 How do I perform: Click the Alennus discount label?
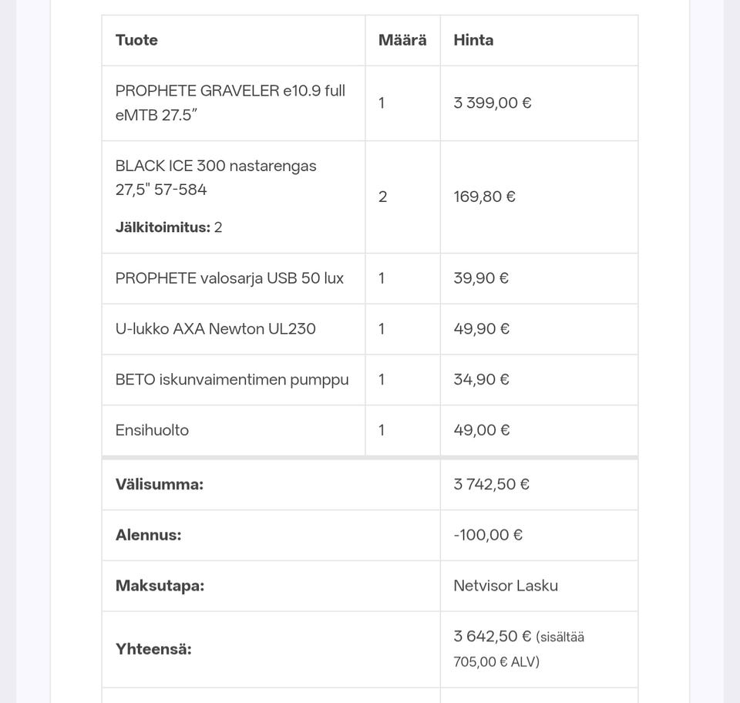click(x=148, y=535)
